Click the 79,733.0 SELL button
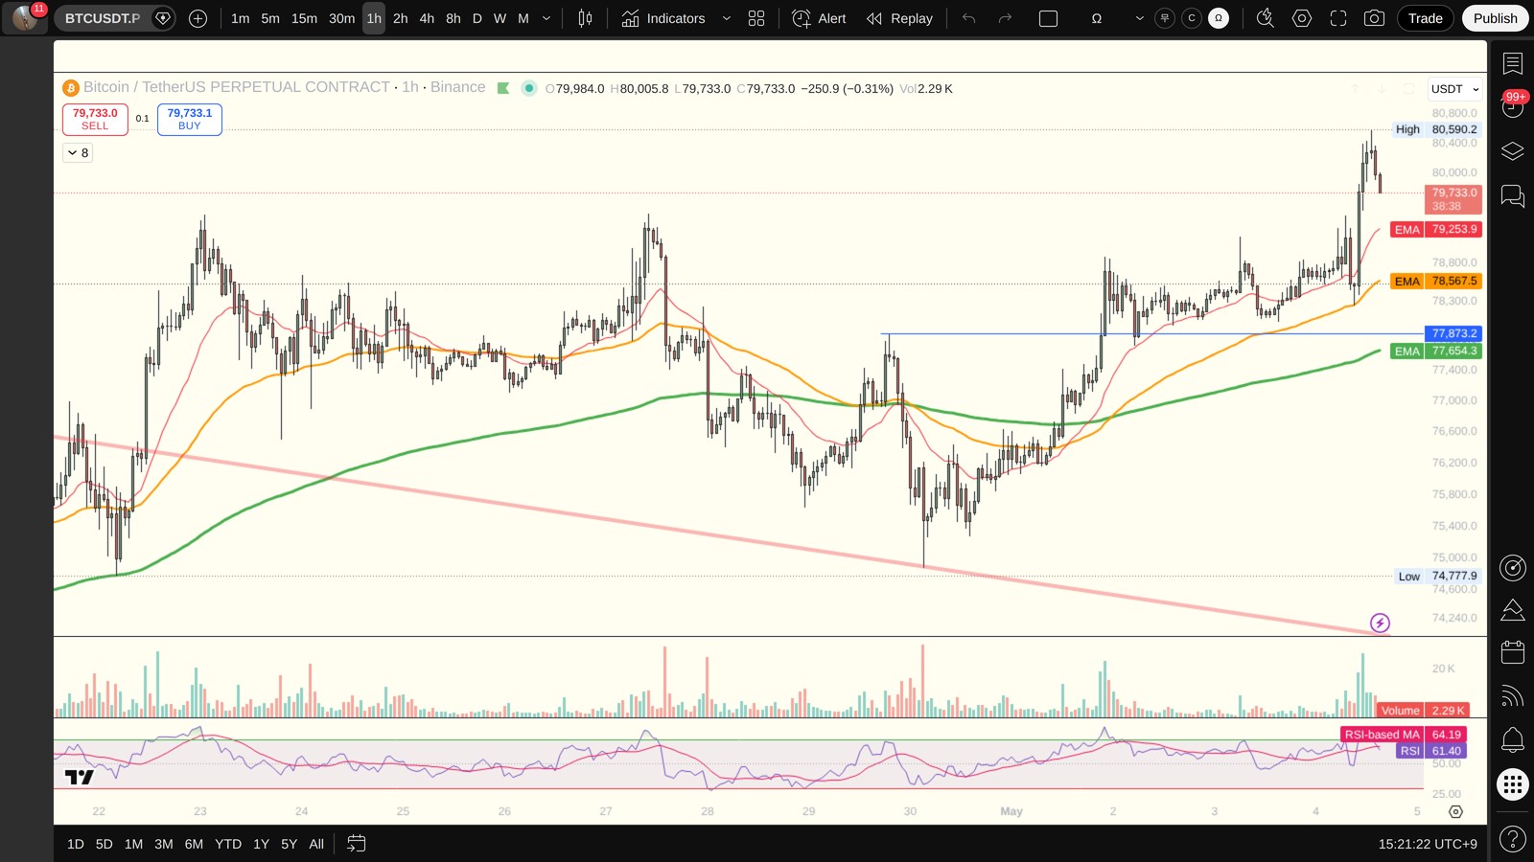 pos(95,119)
